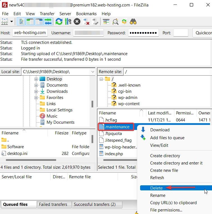Click into the Port input field
This screenshot has width=212, height=214.
tap(181, 33)
